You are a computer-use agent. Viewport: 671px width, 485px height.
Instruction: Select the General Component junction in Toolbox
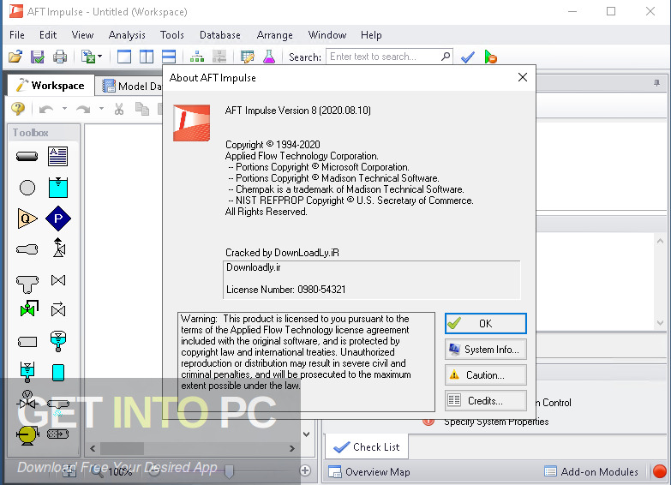tap(57, 434)
